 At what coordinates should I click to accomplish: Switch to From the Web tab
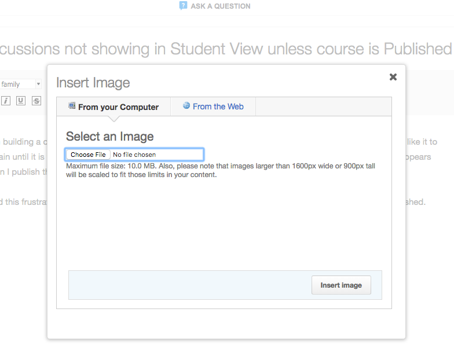point(218,106)
